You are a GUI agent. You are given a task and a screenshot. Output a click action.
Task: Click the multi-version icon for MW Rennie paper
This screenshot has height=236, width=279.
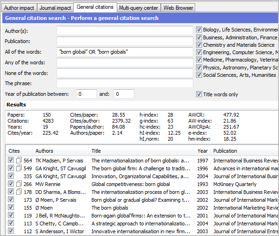pyautogui.click(x=19, y=184)
